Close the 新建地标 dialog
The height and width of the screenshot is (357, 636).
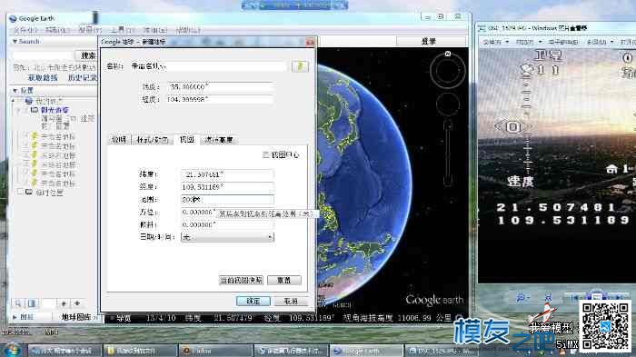point(310,42)
